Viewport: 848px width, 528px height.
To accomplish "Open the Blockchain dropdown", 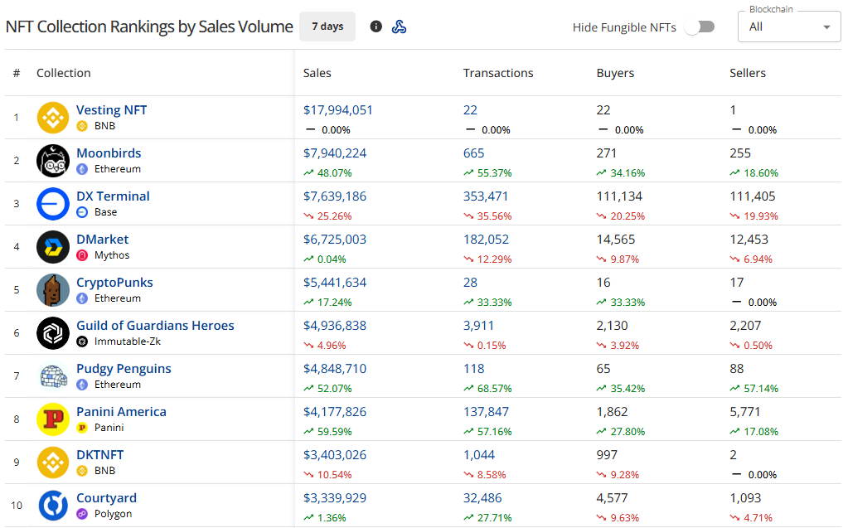I will point(789,27).
